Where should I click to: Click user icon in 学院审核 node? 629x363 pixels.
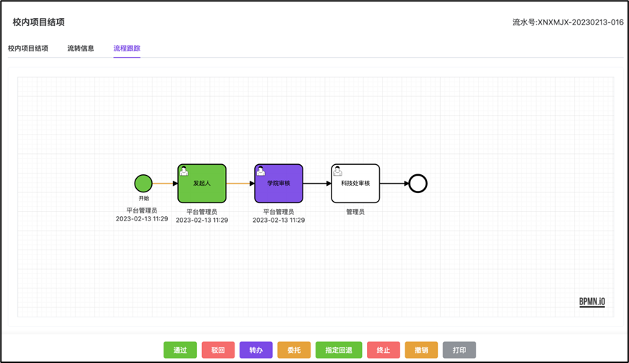(261, 171)
